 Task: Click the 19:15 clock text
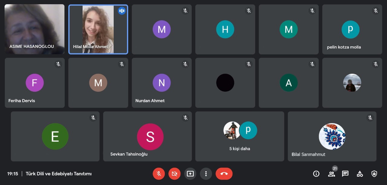[13, 174]
